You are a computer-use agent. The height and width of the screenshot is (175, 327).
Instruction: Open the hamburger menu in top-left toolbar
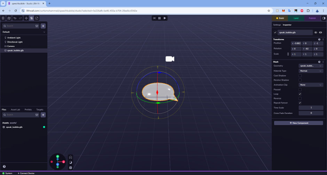pos(3,18)
